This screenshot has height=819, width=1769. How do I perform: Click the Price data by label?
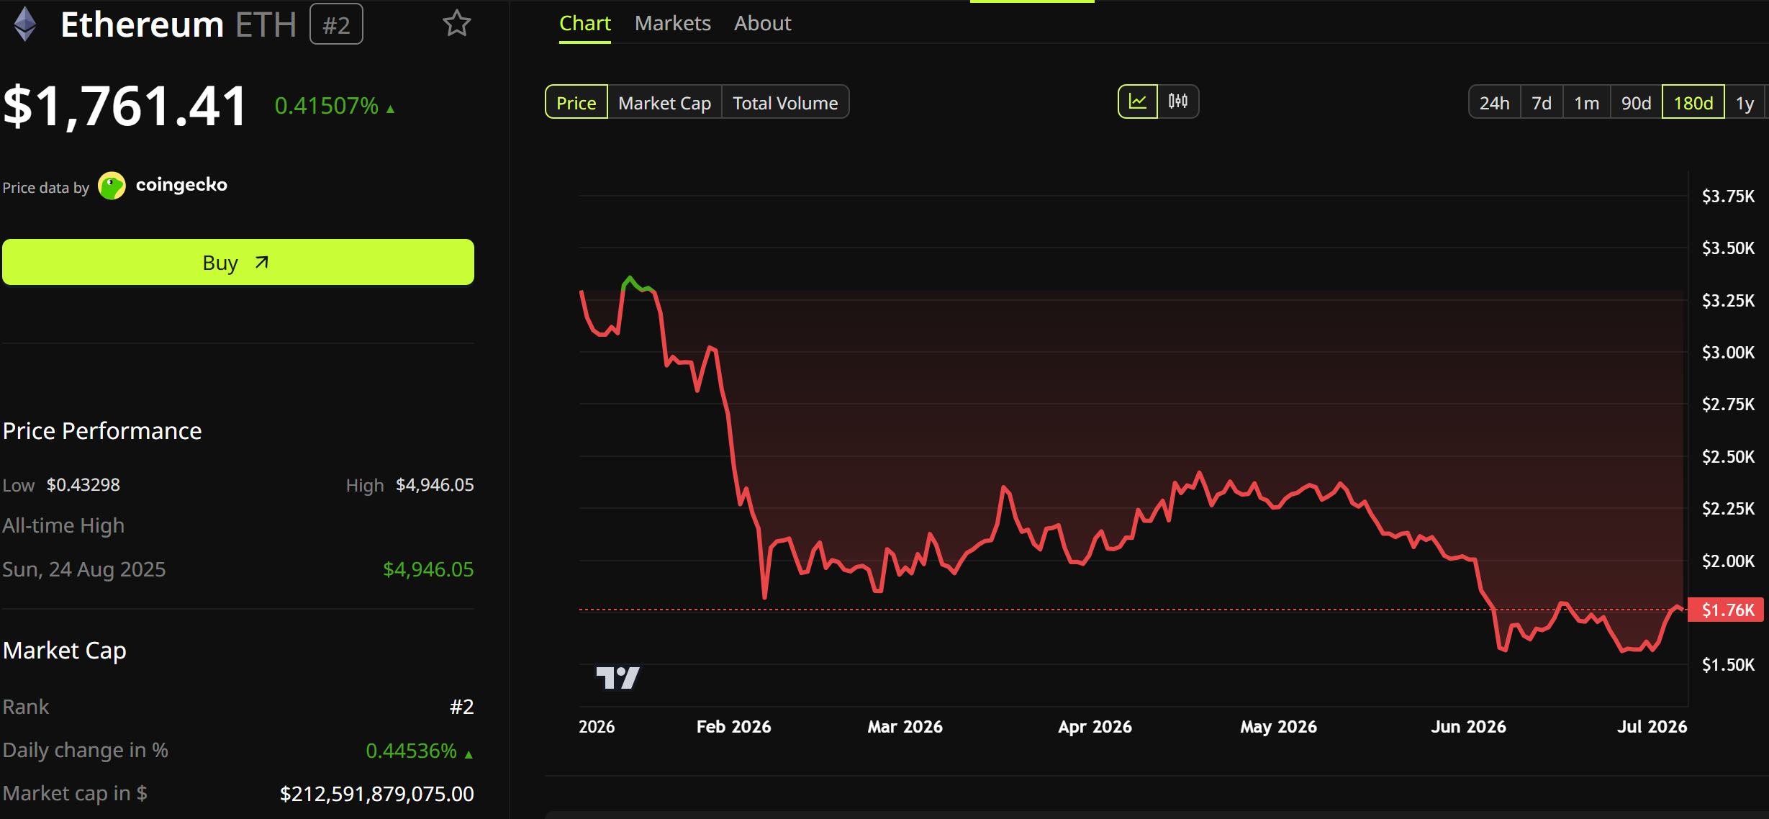(45, 188)
